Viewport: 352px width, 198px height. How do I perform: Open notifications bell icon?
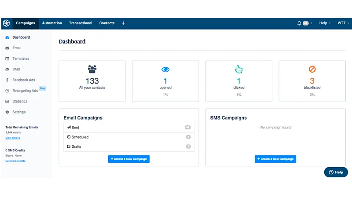[299, 23]
